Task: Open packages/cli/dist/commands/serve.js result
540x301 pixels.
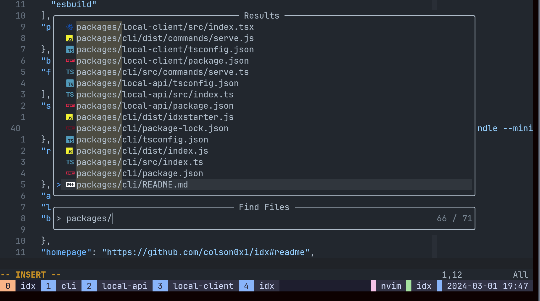Action: tap(165, 38)
